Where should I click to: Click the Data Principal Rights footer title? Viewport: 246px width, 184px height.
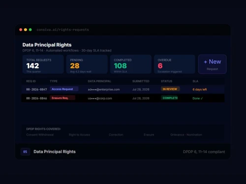[x=55, y=152]
